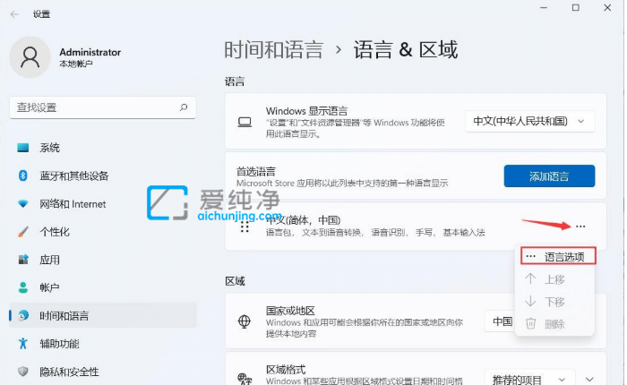Select 删除 in context menu

pyautogui.click(x=554, y=324)
